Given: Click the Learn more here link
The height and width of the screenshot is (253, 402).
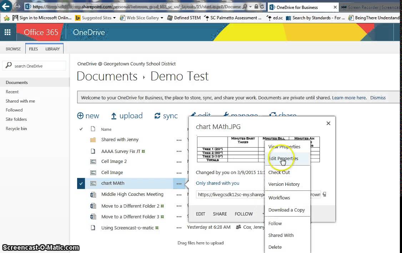Looking at the screenshot, I should click(x=349, y=98).
